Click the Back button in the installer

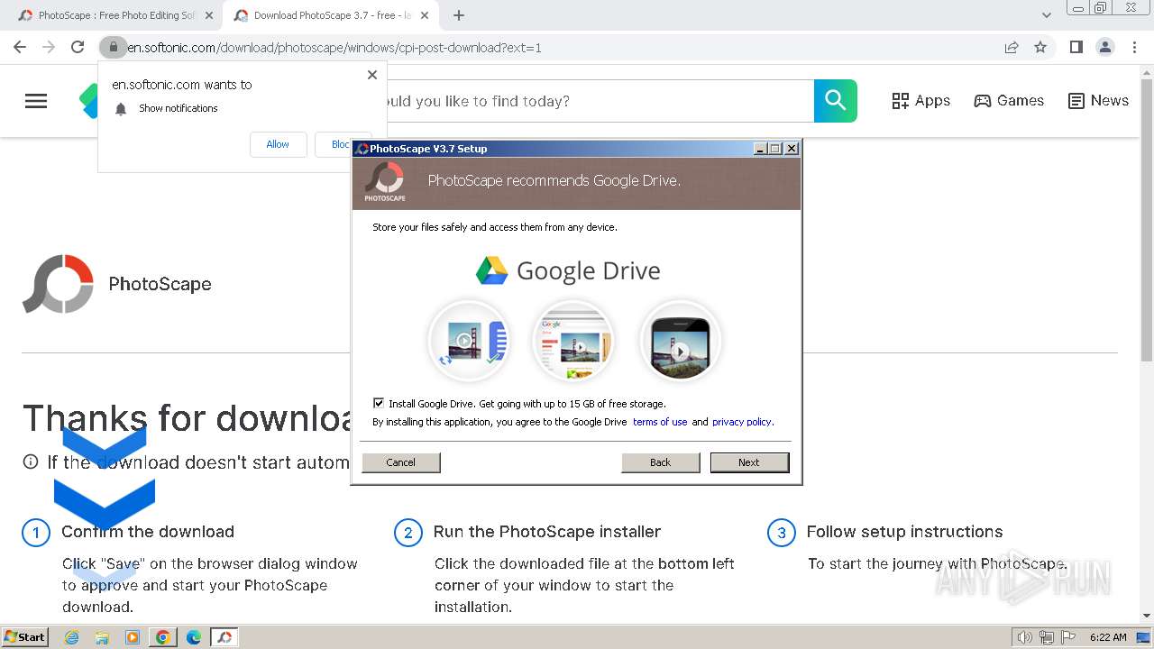pos(661,462)
